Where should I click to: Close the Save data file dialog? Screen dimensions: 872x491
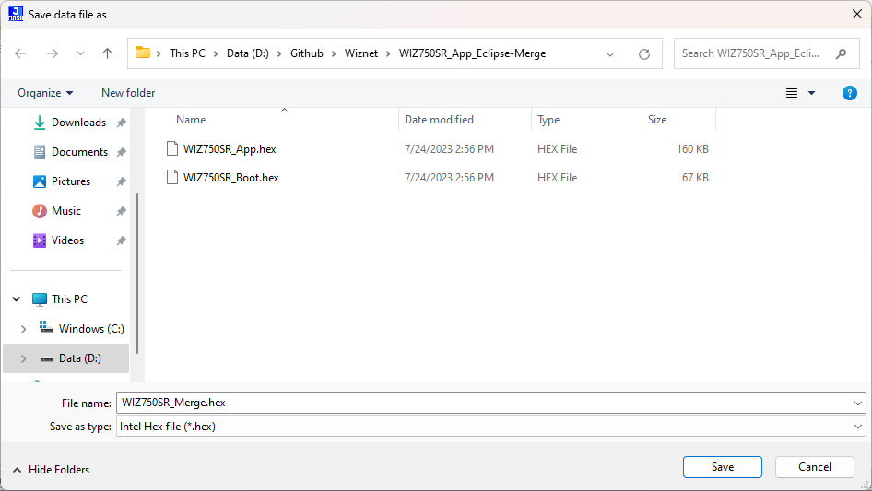[857, 14]
